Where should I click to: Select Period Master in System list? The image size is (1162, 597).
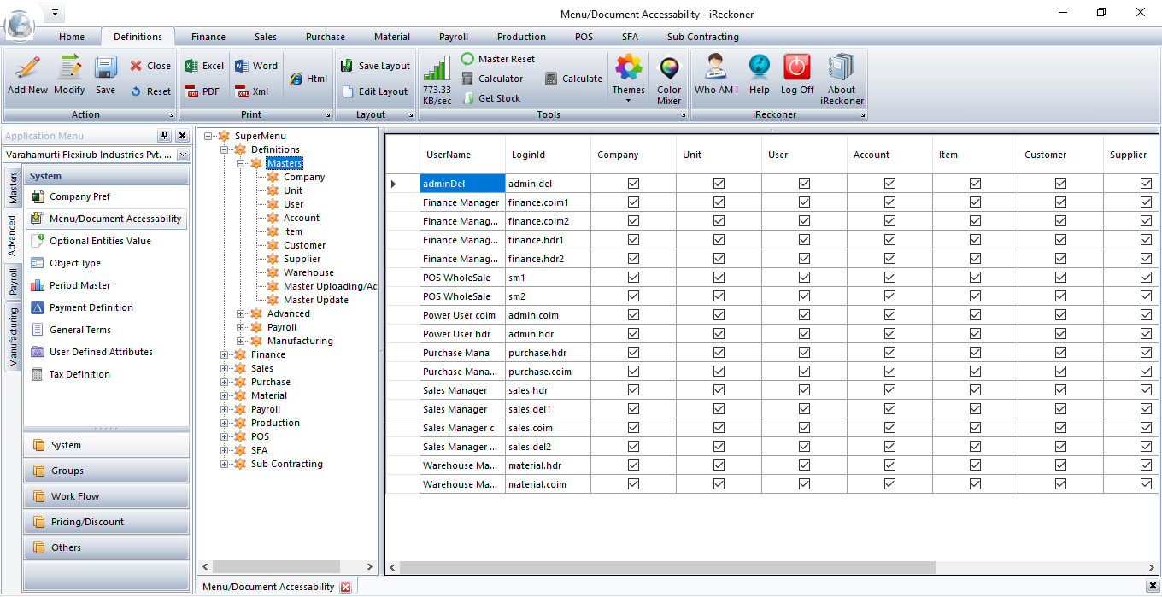pos(79,285)
